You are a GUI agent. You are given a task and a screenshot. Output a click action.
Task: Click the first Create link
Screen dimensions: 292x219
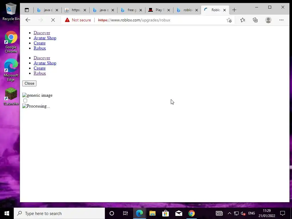click(39, 43)
